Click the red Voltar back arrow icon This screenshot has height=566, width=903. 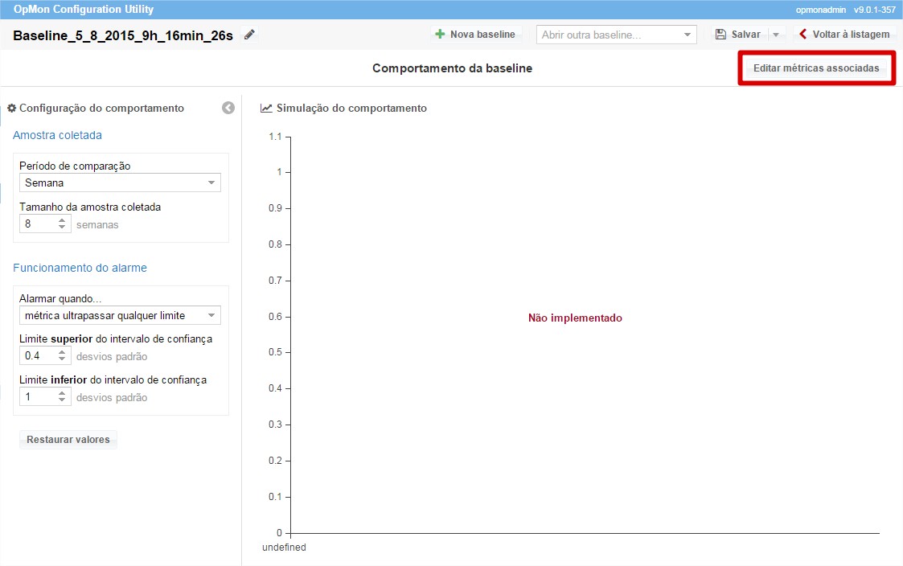click(802, 35)
